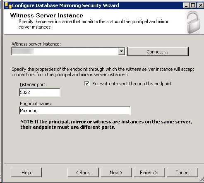The width and height of the screenshot is (204, 183).
Task: Click the database wizard icon in title bar
Action: coord(8,5)
